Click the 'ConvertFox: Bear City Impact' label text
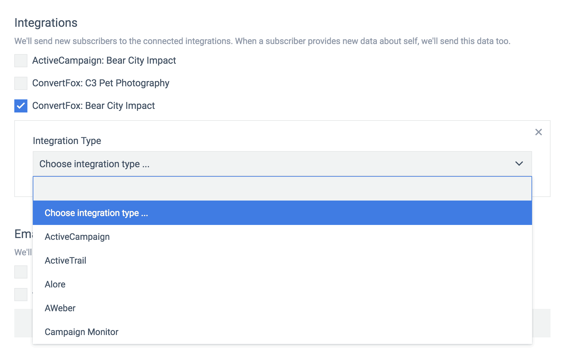The height and width of the screenshot is (363, 569). [x=94, y=106]
